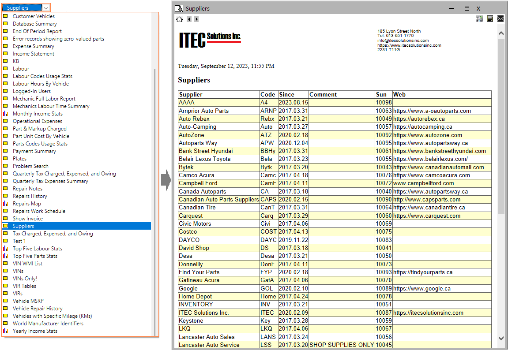Click the chart icon beside Top Five Parts Stats
The height and width of the screenshot is (350, 508).
click(x=6, y=256)
